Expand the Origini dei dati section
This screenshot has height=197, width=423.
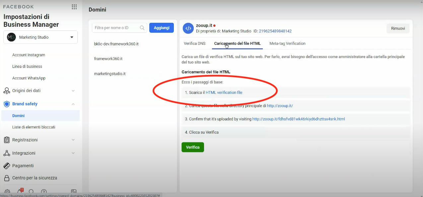point(73,91)
